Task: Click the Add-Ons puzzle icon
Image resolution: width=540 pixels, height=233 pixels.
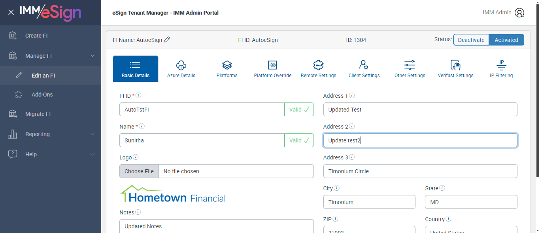Action: (19, 95)
